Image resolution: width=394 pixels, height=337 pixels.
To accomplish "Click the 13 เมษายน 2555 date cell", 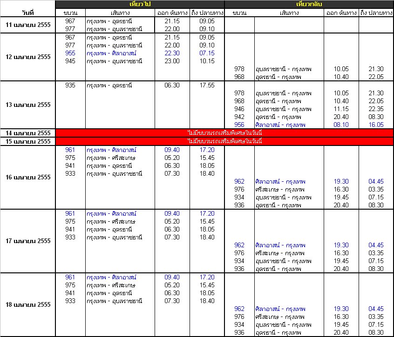I will pos(27,105).
